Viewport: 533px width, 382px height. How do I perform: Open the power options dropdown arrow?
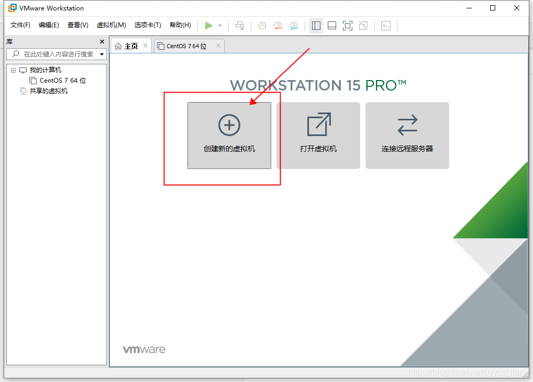point(220,26)
